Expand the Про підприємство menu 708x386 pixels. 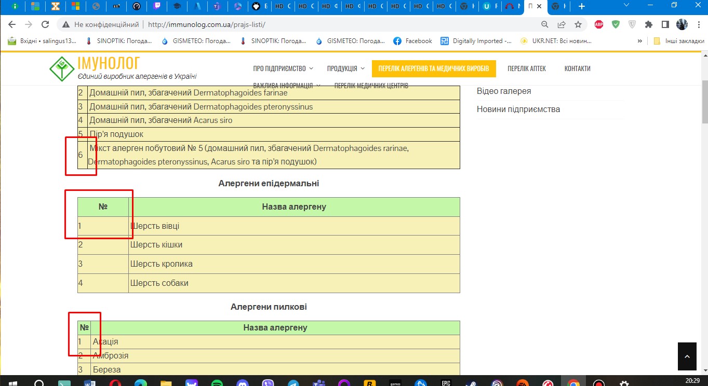tap(283, 68)
